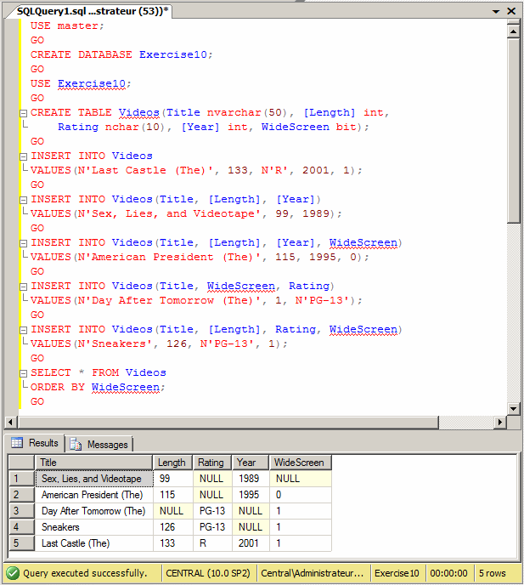Collapse the INSERT block for 'Sneakers'
This screenshot has width=524, height=585.
coord(23,330)
